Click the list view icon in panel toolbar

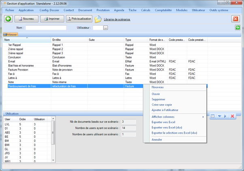click(x=212, y=116)
